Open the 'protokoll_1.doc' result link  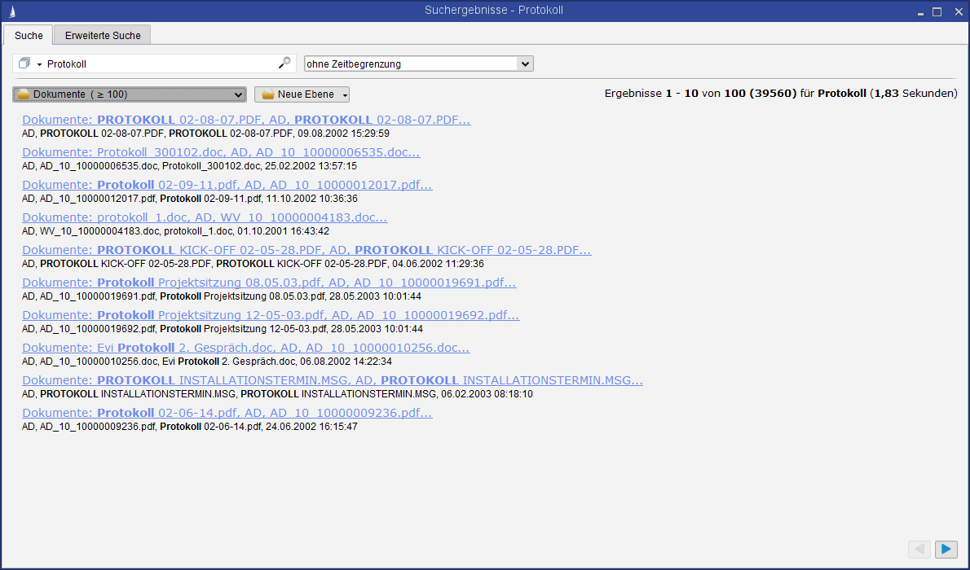[x=205, y=217]
